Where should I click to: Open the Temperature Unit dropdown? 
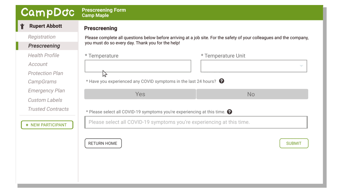coord(254,66)
